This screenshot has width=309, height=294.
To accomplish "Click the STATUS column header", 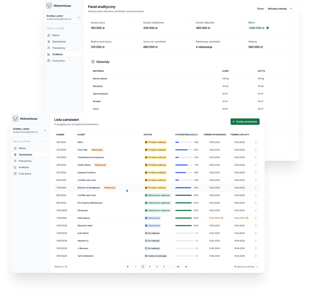I will coord(148,135).
